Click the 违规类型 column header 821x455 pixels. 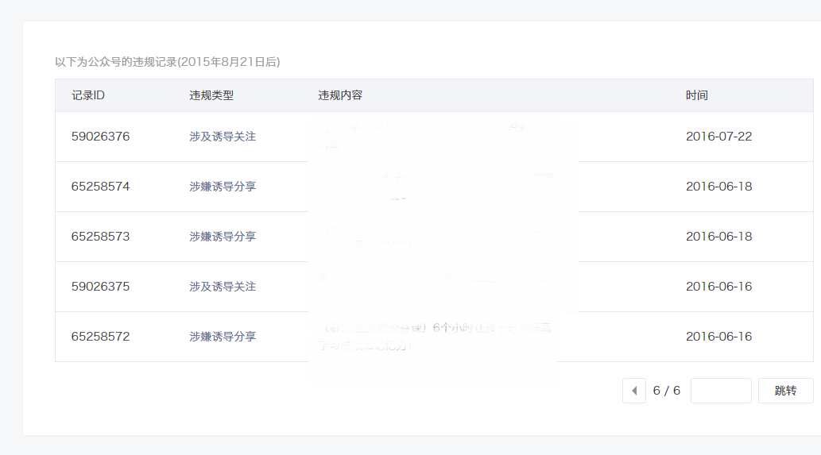211,95
